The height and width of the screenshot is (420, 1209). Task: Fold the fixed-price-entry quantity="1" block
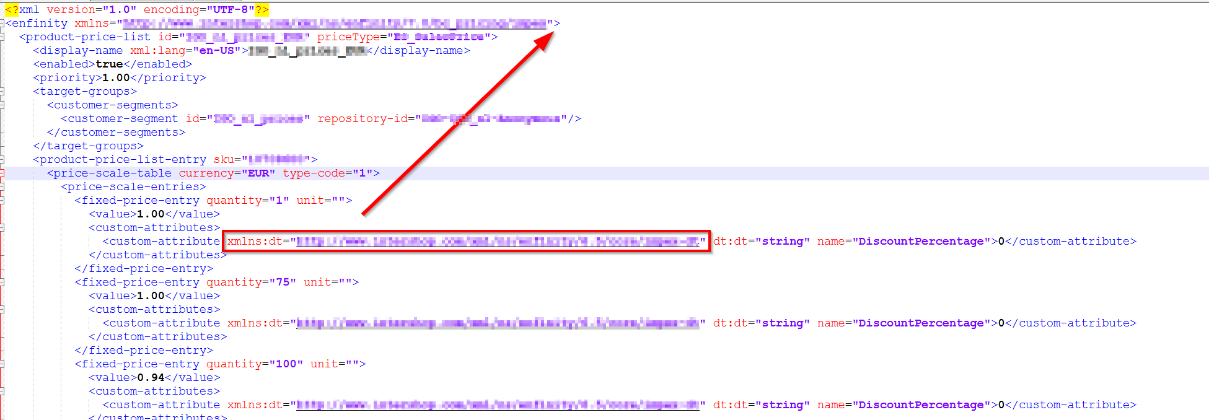(x=2, y=201)
